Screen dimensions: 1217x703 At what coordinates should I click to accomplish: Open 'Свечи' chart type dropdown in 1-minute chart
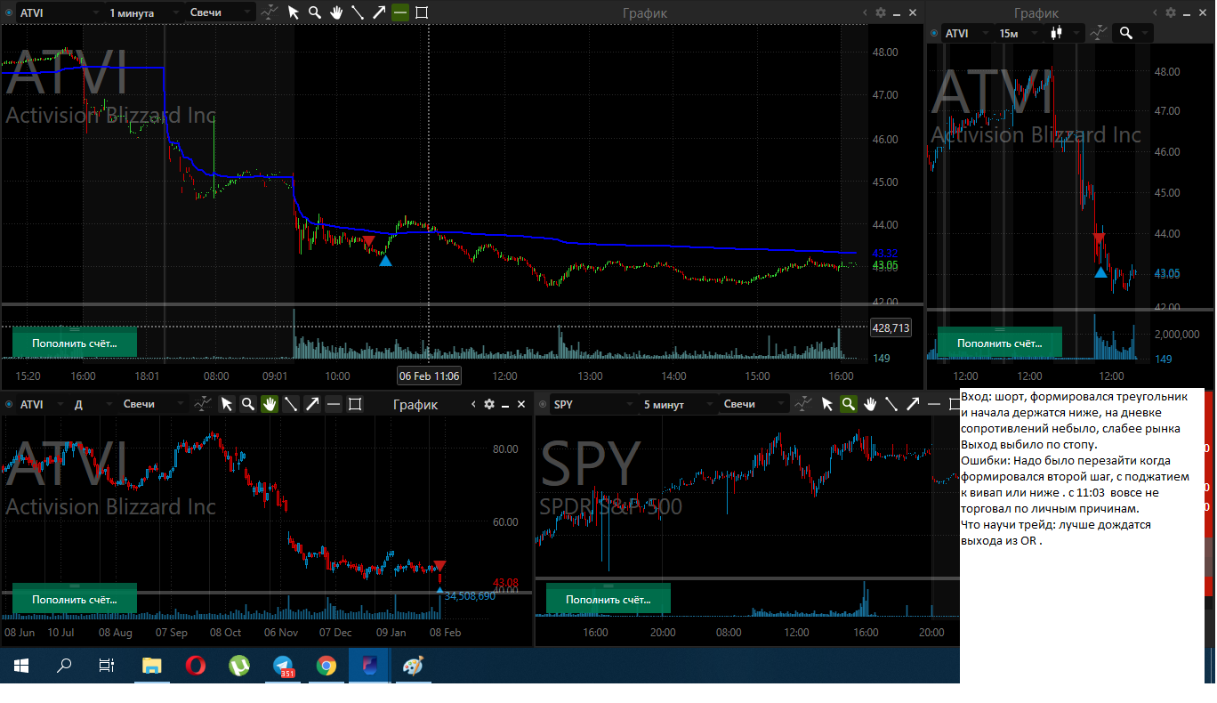(x=222, y=13)
